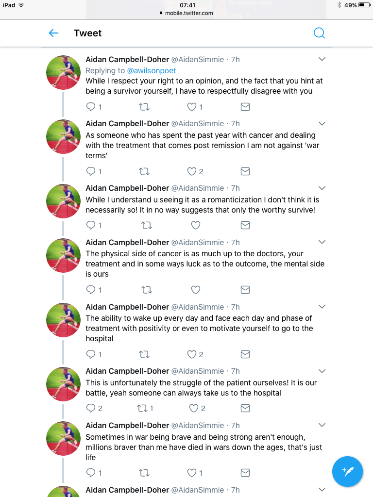Retweet the 'war terms' tweet
The height and width of the screenshot is (497, 373).
144,171
